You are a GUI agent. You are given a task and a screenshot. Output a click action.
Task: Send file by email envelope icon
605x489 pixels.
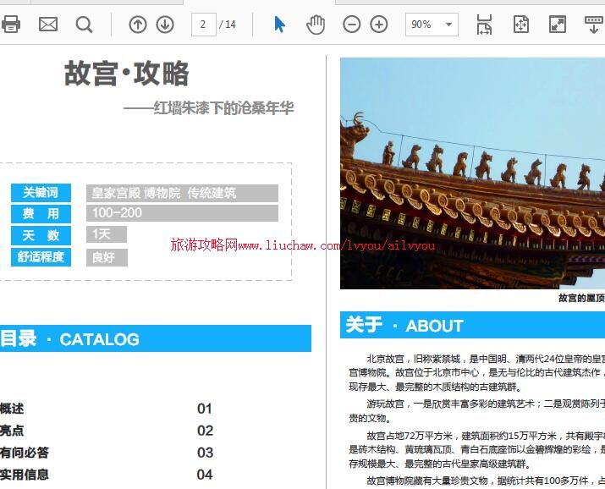point(48,25)
